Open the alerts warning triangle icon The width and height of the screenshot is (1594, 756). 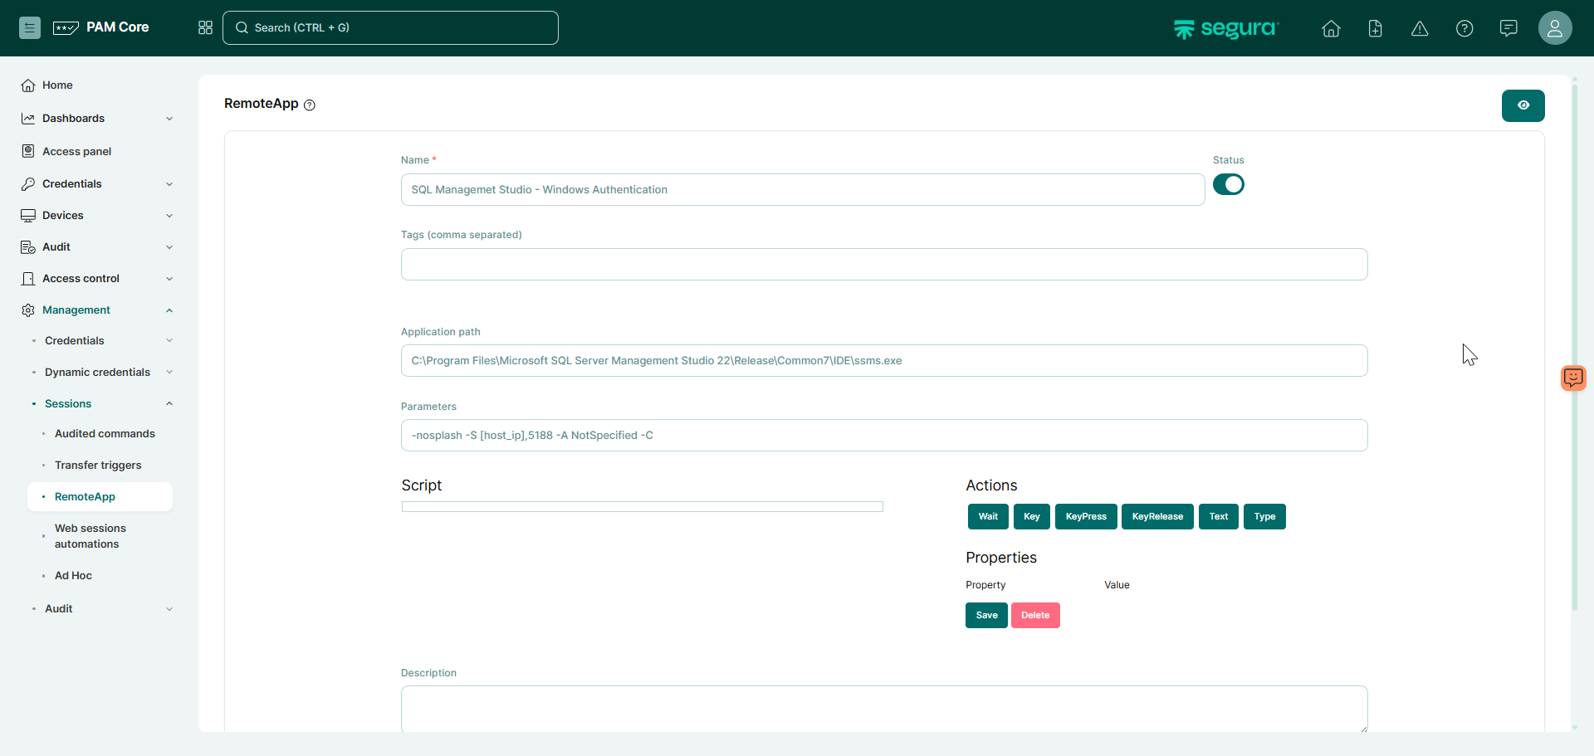pos(1420,29)
